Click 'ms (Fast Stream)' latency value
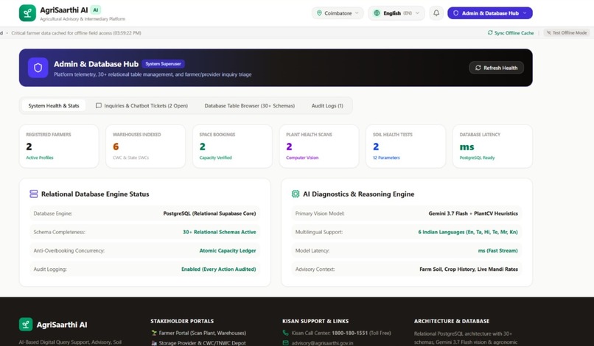Viewport: 594px width, 346px height. click(x=497, y=250)
